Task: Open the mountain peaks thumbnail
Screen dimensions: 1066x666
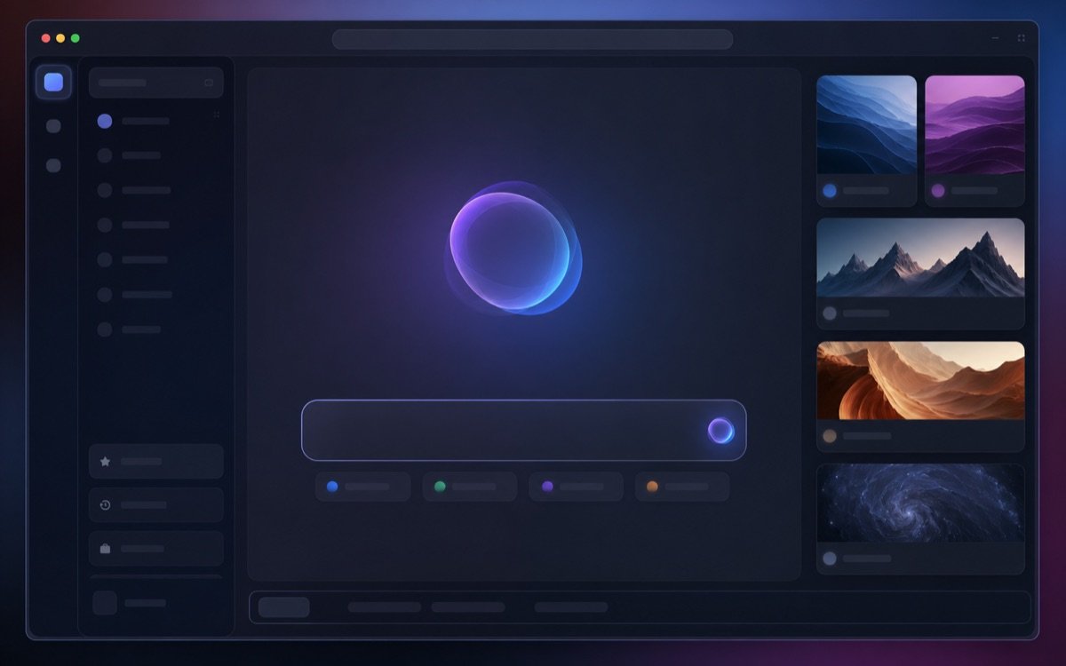Action: (x=920, y=258)
